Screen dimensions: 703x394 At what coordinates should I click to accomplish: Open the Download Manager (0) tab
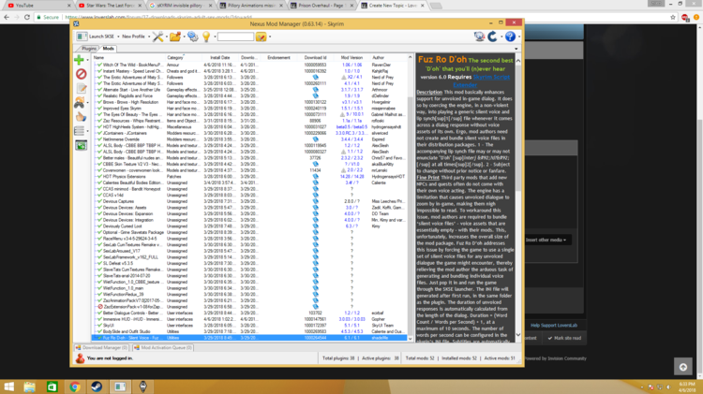tap(102, 347)
